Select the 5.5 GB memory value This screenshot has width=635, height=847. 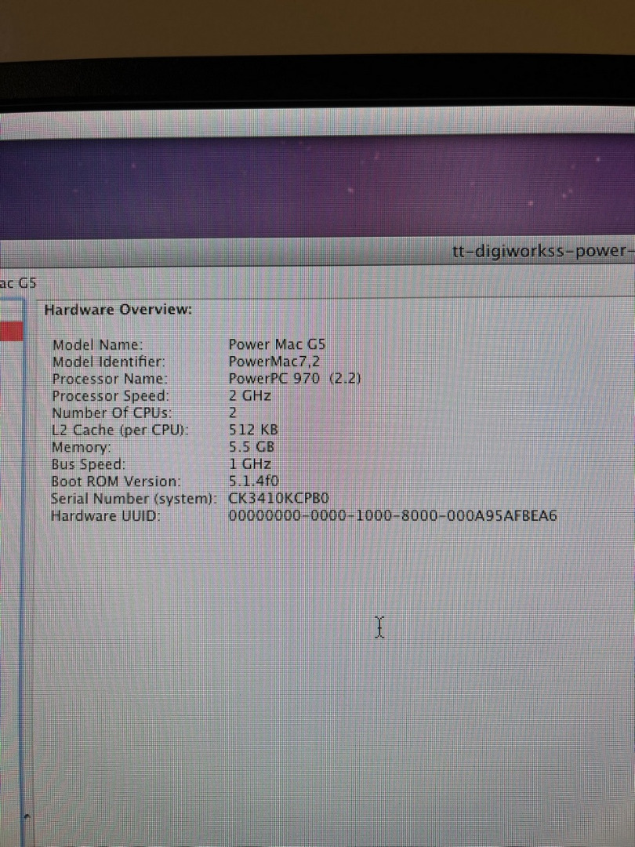[x=252, y=447]
